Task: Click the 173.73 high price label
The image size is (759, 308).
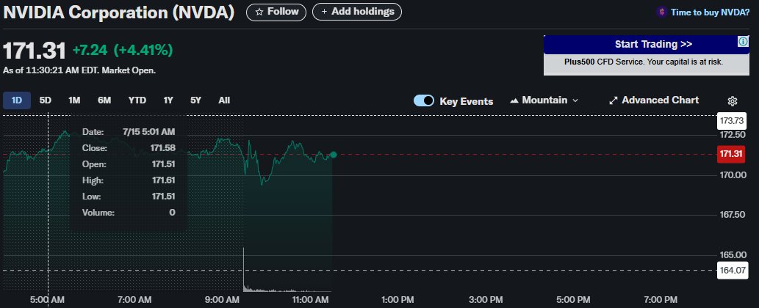Action: click(x=731, y=121)
